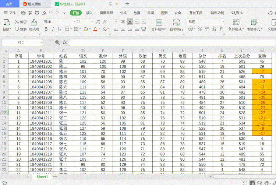Align text to middle of cell
The image size is (276, 185).
123,21
